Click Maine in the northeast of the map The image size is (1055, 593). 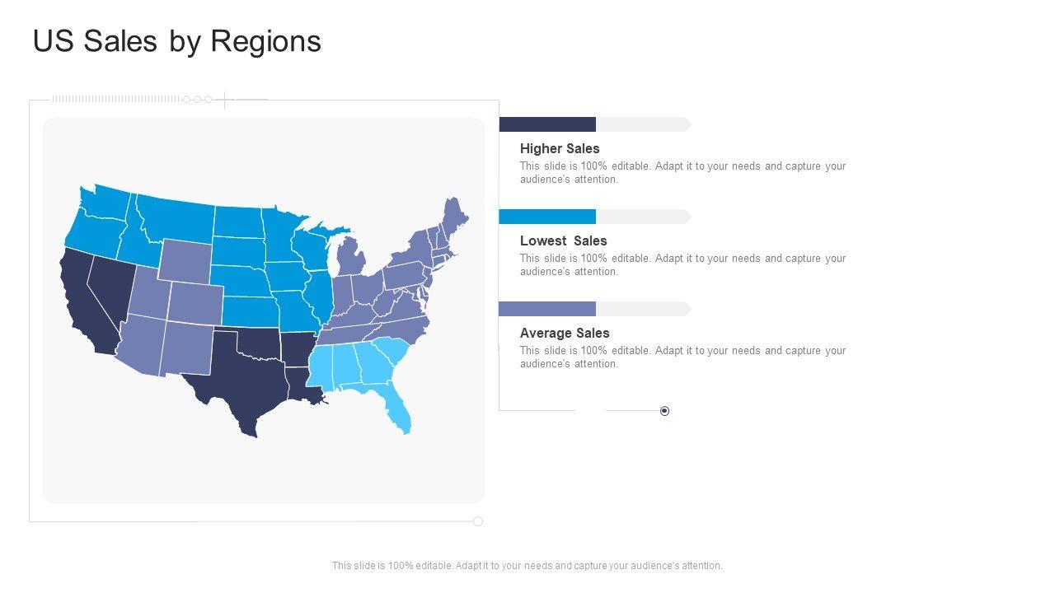pyautogui.click(x=454, y=216)
